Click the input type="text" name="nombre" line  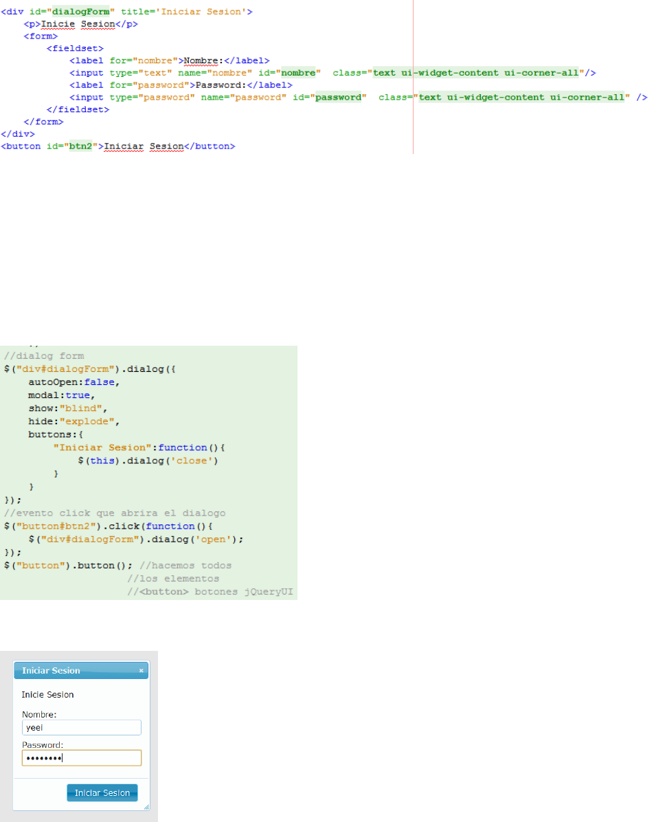click(x=332, y=73)
